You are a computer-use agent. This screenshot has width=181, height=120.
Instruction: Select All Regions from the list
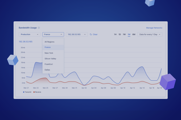[x=49, y=42]
